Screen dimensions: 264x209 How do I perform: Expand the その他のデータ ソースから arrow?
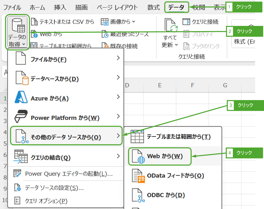pyautogui.click(x=118, y=136)
